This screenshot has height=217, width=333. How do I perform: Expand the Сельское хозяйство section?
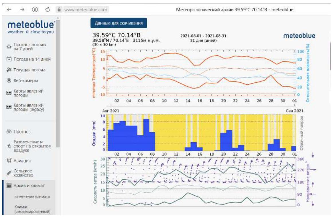tap(24, 173)
